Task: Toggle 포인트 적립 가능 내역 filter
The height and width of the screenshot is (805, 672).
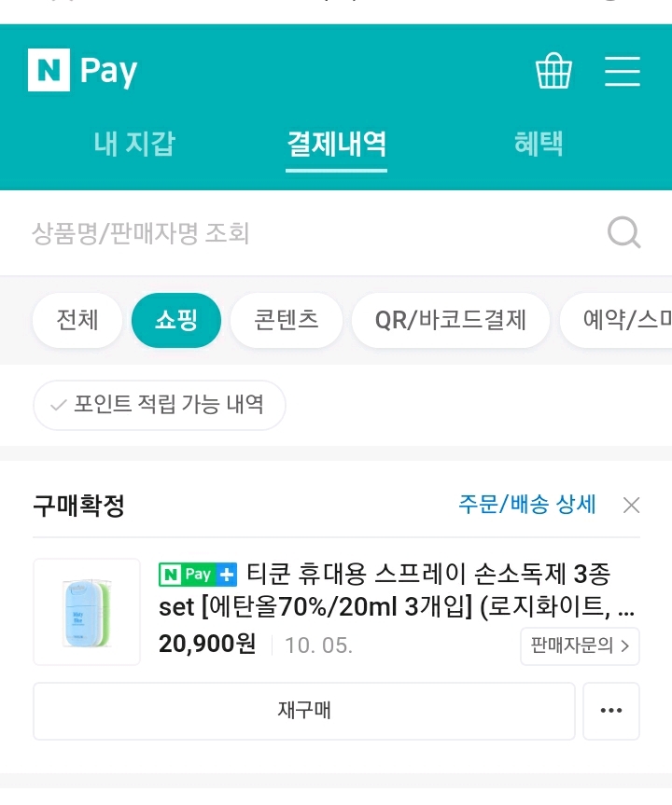Action: (x=159, y=405)
